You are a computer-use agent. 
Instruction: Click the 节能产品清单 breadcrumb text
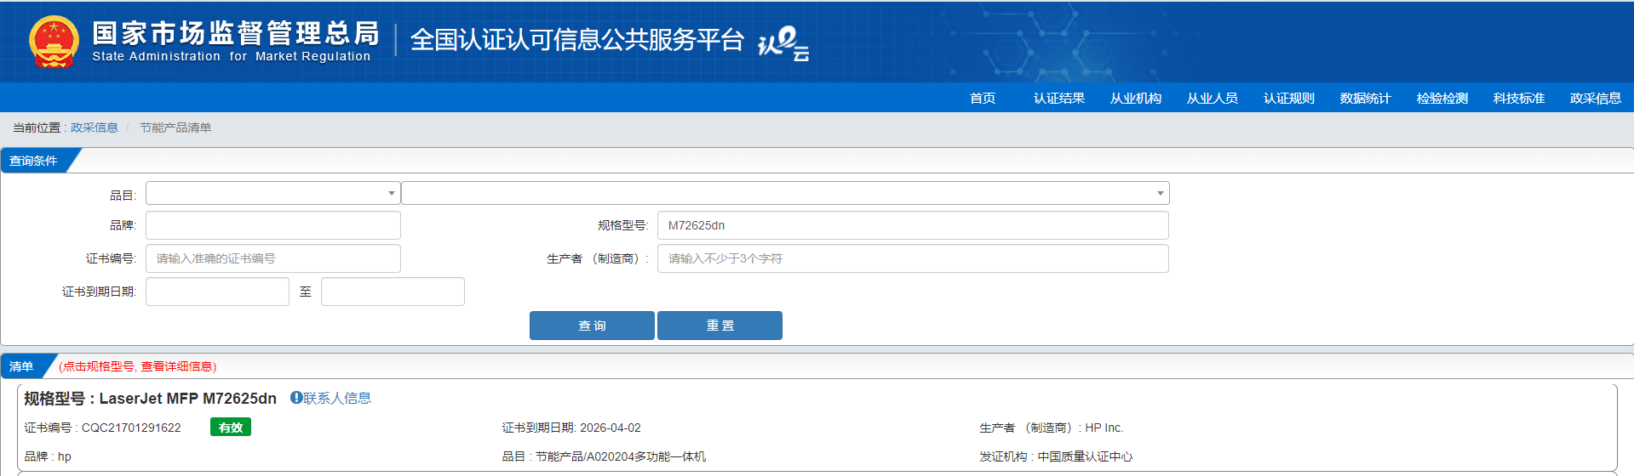point(175,127)
